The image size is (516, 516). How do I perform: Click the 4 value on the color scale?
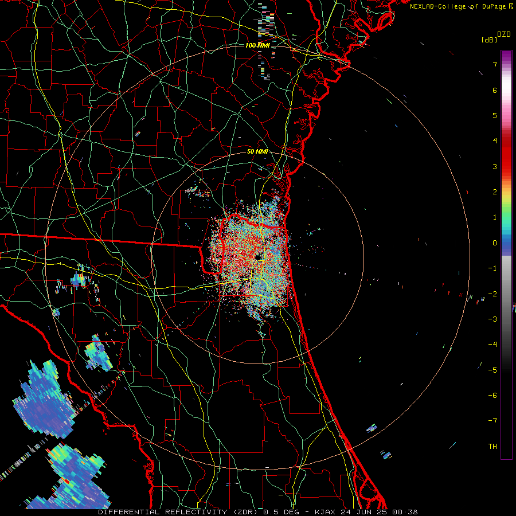(495, 141)
